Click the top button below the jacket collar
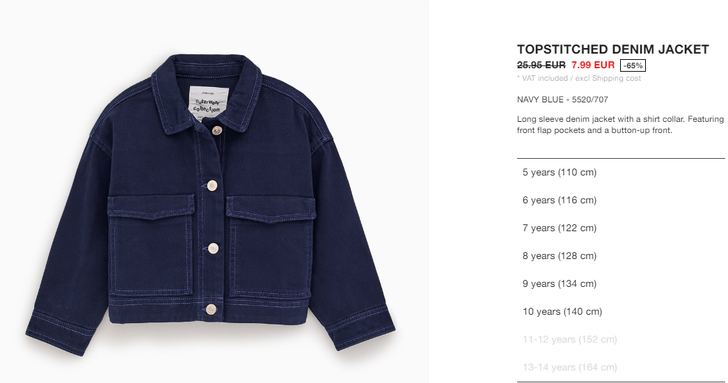This screenshot has width=728, height=383. (216, 131)
